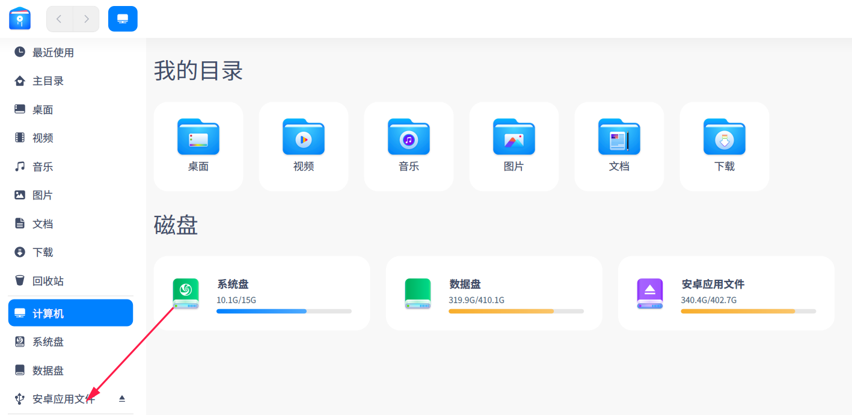The image size is (852, 415).
Task: Open the 下载 folder icon in 我的目录
Action: point(725,137)
